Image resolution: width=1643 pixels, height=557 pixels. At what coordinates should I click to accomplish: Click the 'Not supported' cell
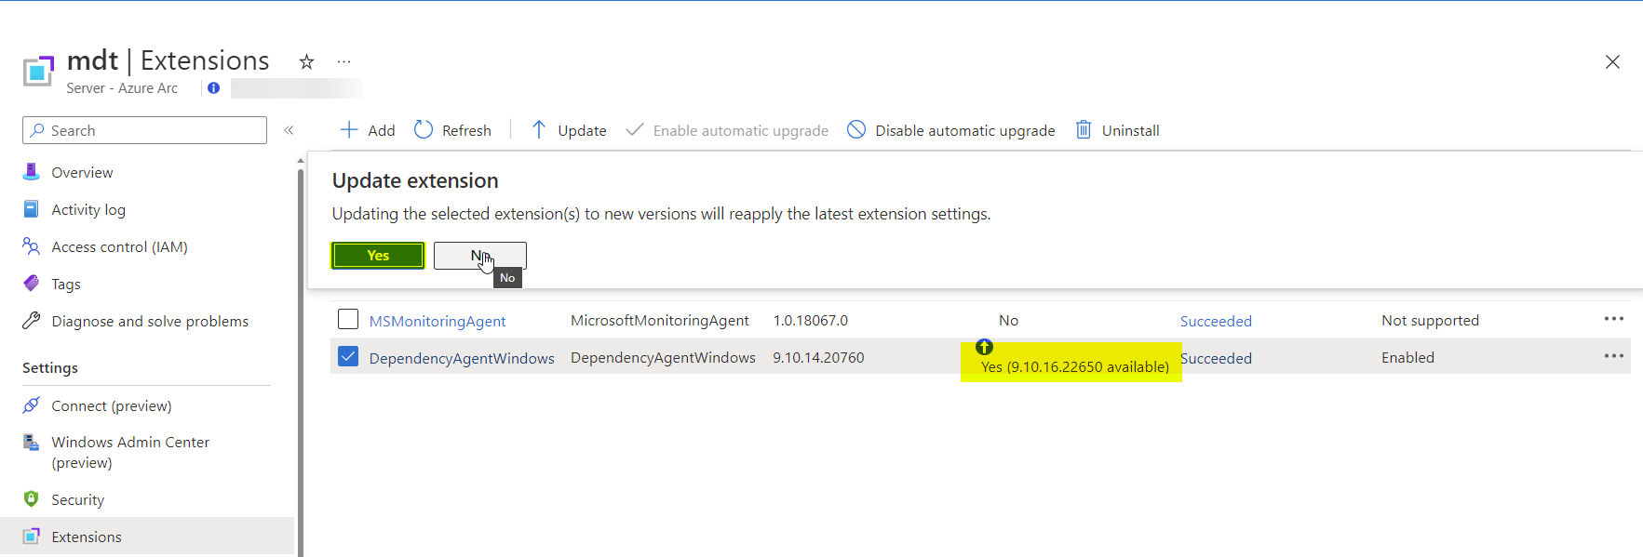coord(1430,321)
